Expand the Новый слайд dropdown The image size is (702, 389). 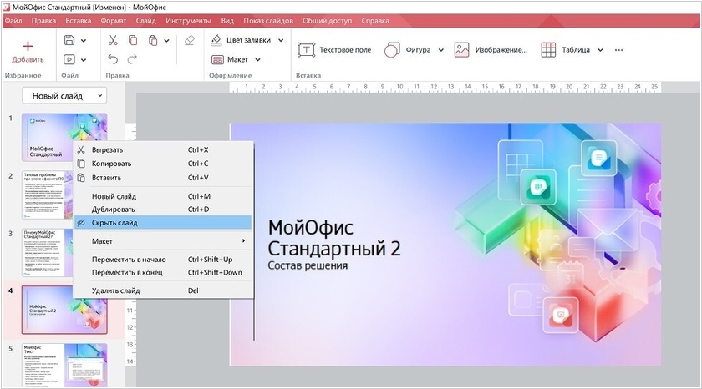tap(64, 96)
